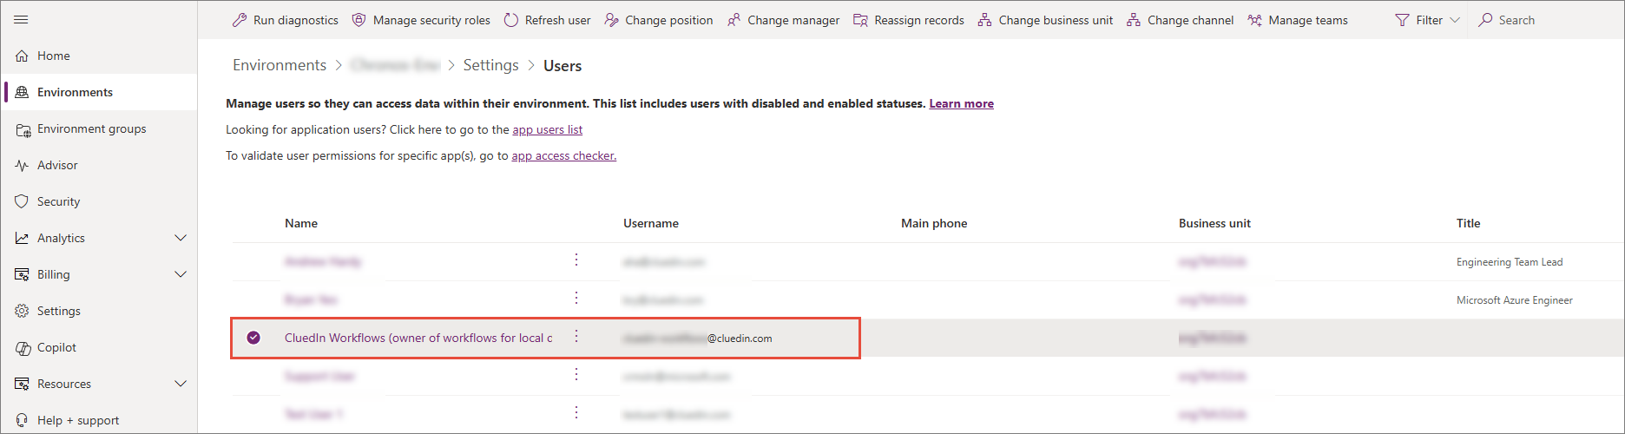Click the Run diagnostics wrench icon
The width and height of the screenshot is (1625, 434).
(x=240, y=19)
